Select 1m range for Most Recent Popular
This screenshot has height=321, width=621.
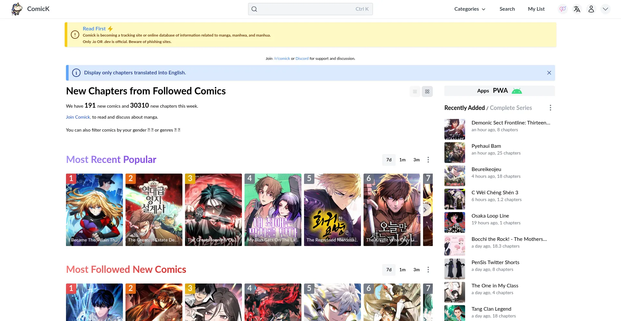[x=402, y=160]
